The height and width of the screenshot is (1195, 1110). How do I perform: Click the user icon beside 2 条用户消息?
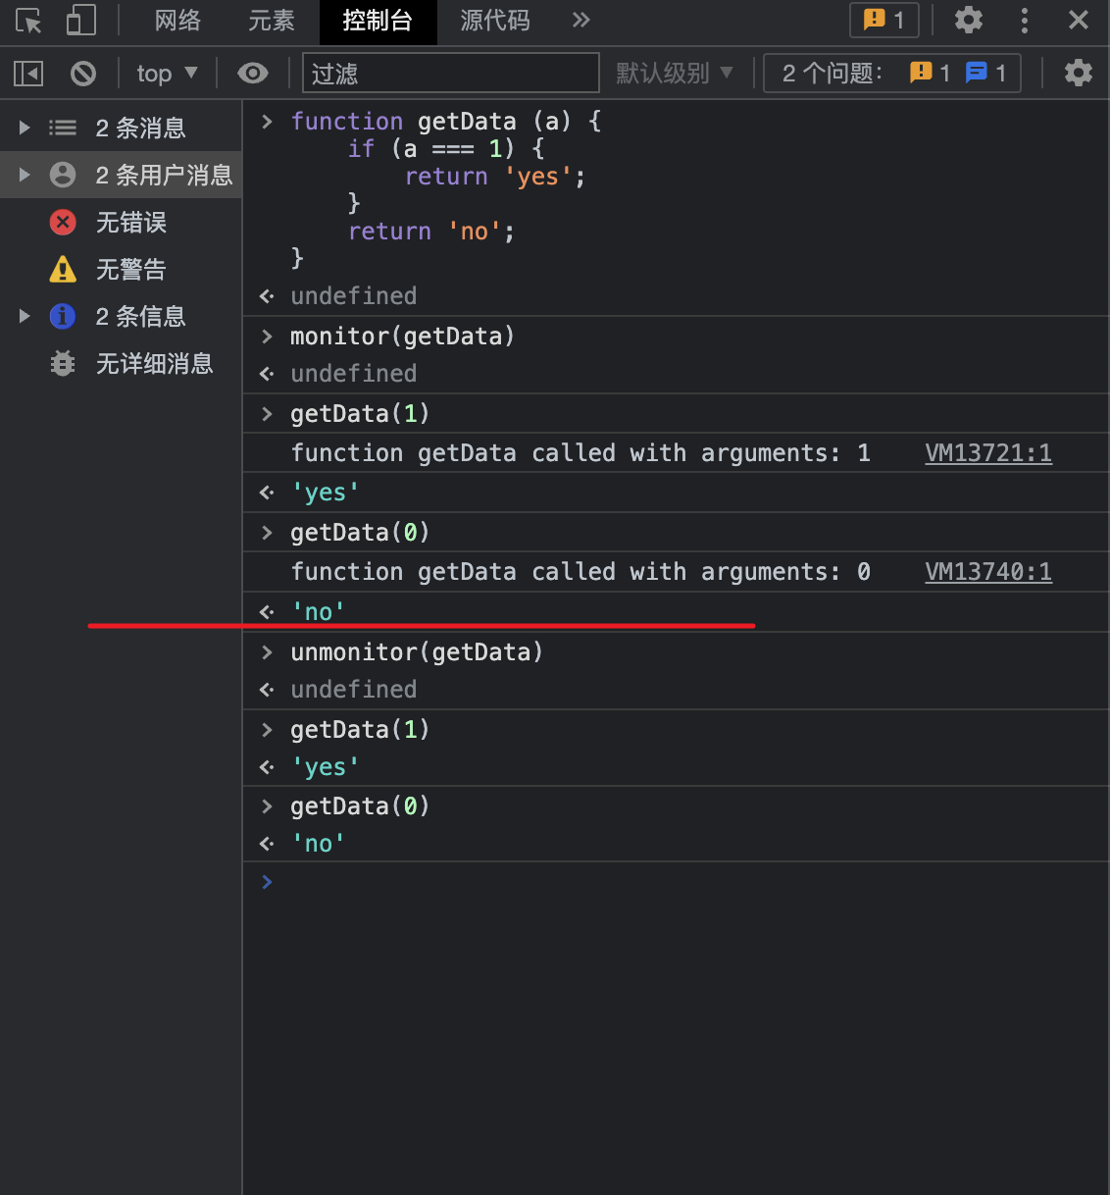[63, 175]
